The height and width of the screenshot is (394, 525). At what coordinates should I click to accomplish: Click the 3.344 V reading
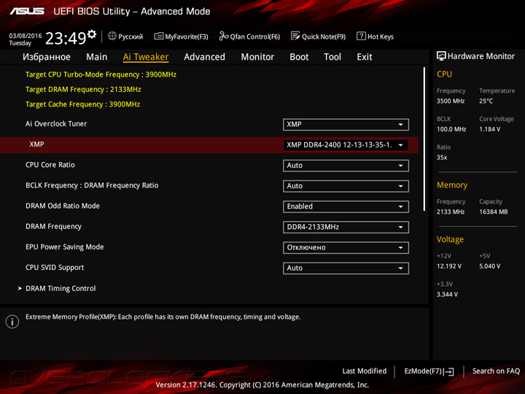pos(447,294)
